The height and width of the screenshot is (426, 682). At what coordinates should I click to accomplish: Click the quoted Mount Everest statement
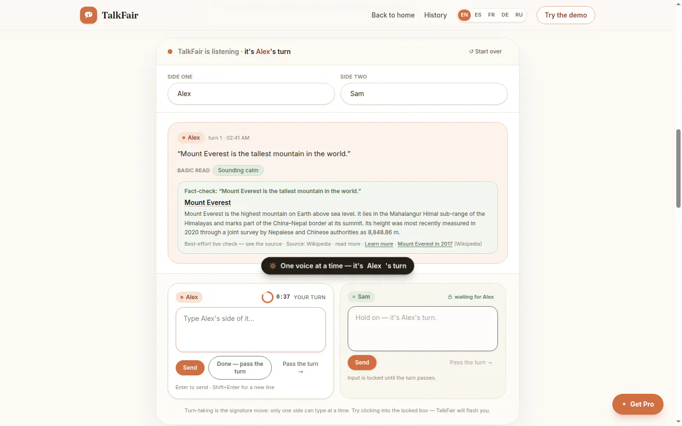[x=264, y=154]
